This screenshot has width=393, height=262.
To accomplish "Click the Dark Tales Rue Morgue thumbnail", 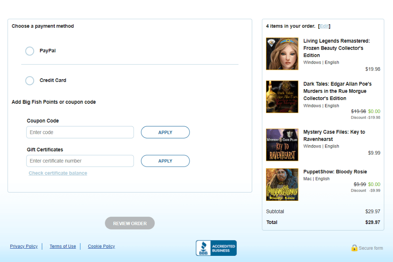I will click(x=282, y=97).
